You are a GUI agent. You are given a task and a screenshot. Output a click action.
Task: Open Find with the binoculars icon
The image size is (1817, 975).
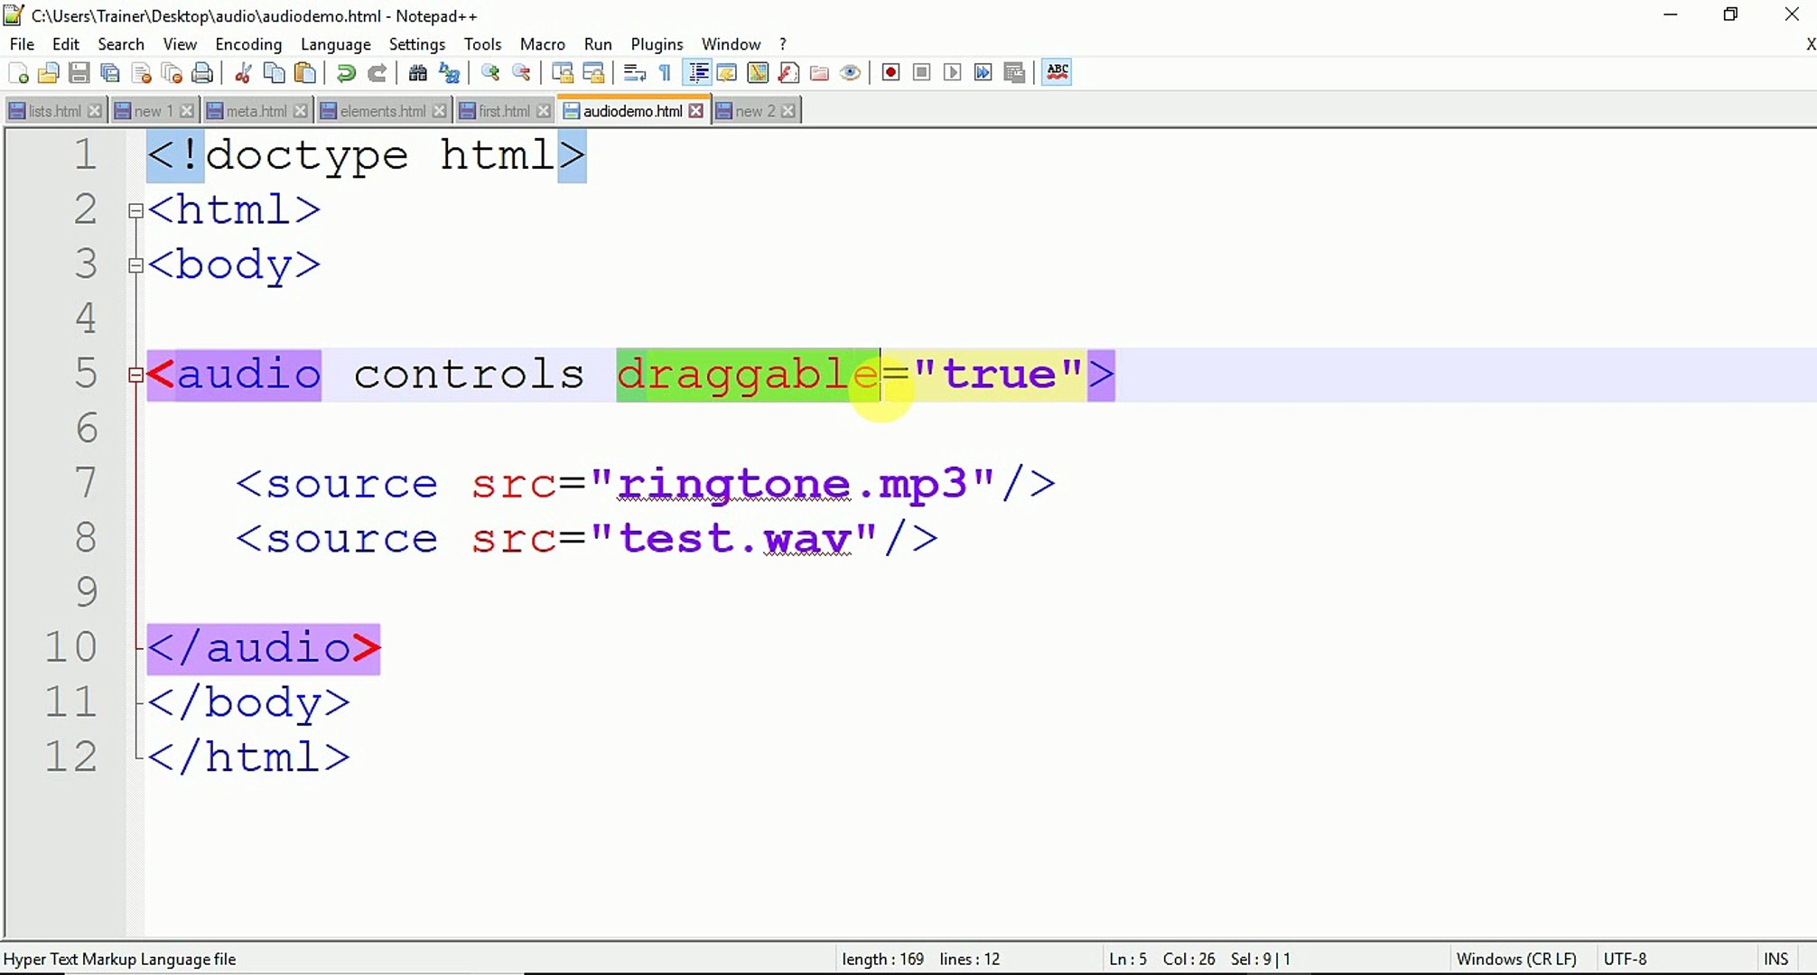[x=417, y=73]
